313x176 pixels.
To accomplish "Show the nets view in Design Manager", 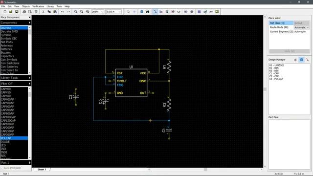I will pos(307,60).
